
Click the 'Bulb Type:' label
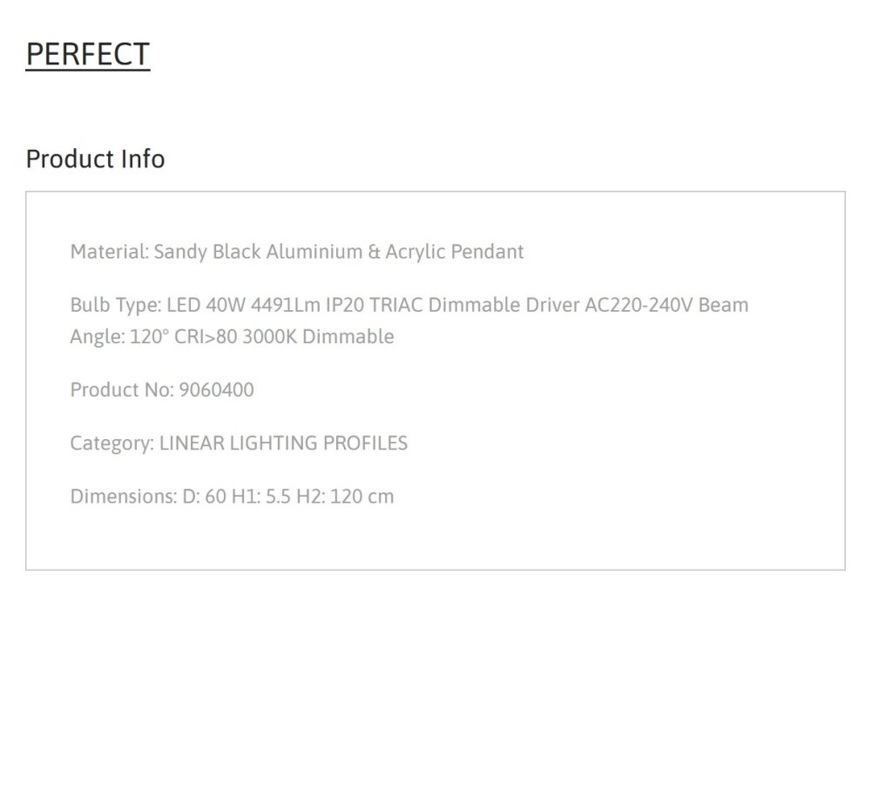(x=116, y=305)
